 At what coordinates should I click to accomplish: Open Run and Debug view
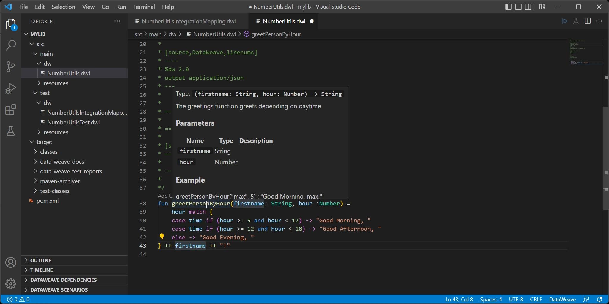[11, 88]
